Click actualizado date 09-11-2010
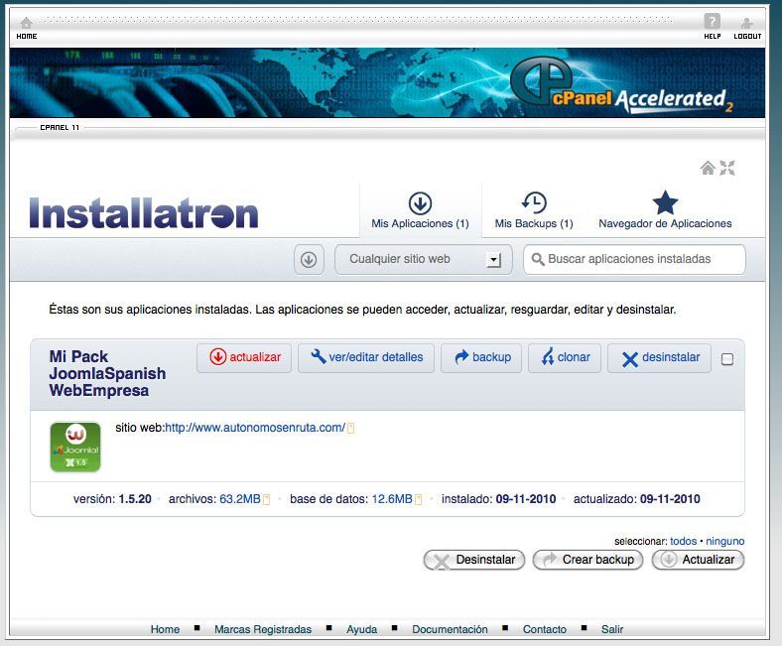 (x=670, y=499)
